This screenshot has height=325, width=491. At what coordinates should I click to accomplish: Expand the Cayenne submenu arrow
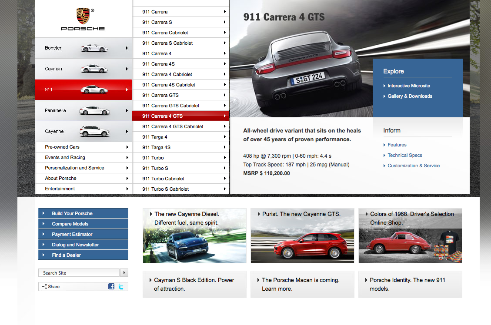(127, 131)
